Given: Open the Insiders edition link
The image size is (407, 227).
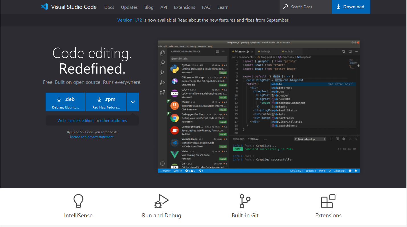Looking at the screenshot, I should pos(80,120).
